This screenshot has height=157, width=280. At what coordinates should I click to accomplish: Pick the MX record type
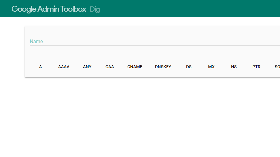coord(211,67)
